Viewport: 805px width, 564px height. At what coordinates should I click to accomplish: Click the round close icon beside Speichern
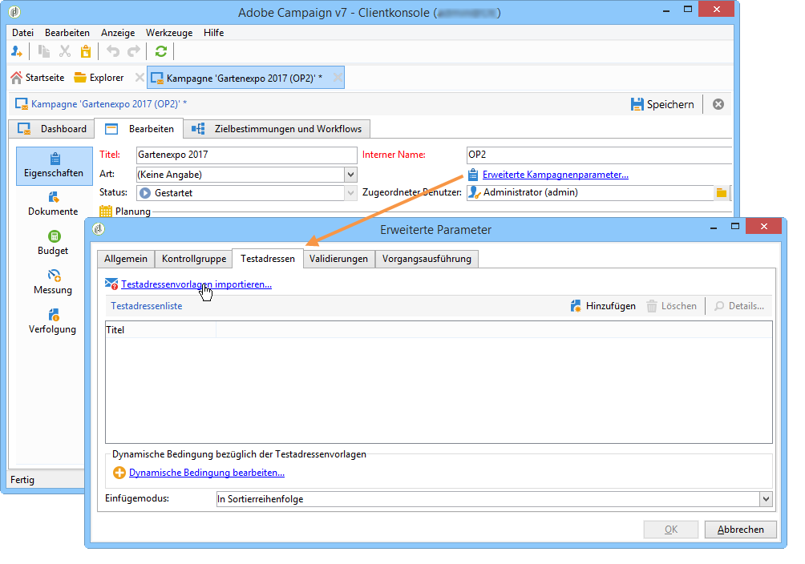(718, 104)
